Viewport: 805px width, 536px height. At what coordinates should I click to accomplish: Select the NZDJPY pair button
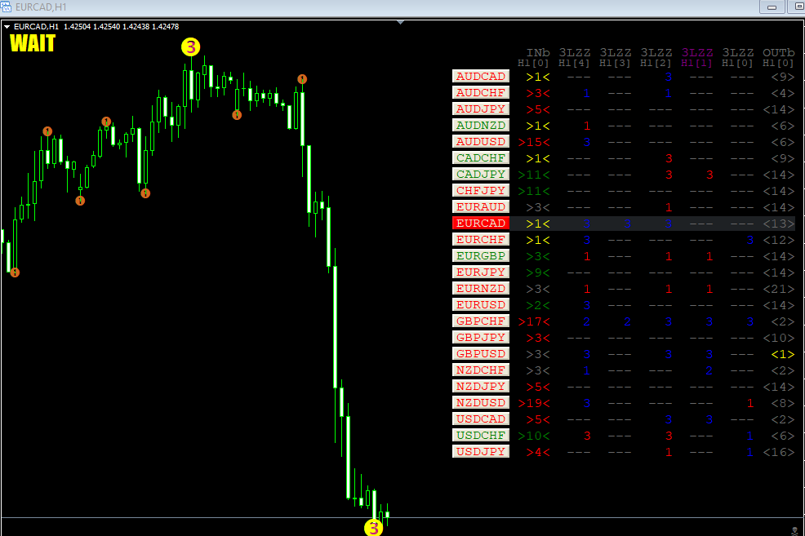coord(481,386)
